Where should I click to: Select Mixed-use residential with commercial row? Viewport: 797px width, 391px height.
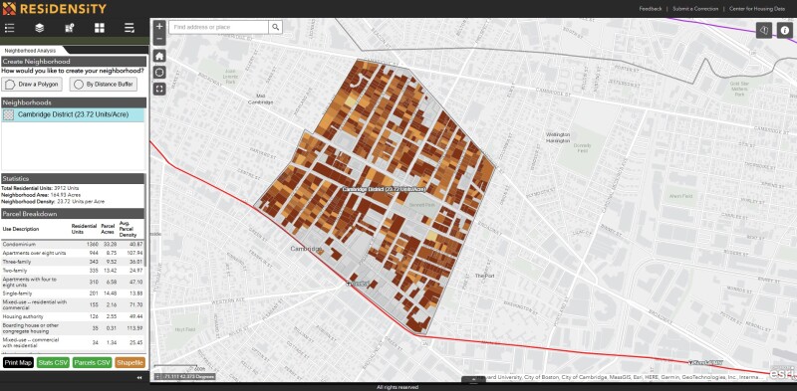pyautogui.click(x=73, y=304)
